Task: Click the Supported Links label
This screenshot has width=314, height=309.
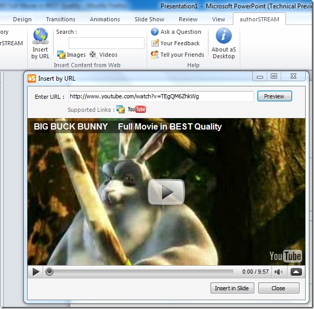Action: (91, 110)
